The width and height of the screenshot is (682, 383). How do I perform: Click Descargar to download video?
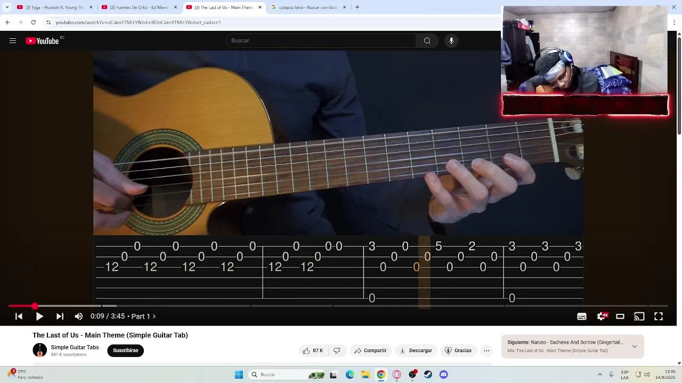[x=416, y=351]
